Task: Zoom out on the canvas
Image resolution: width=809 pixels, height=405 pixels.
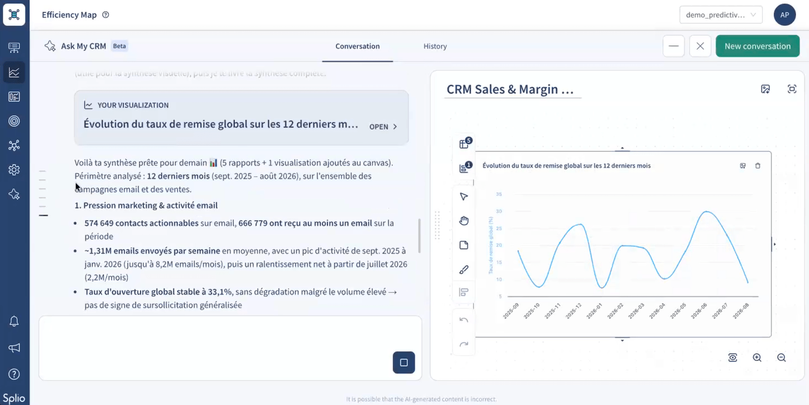Action: [x=781, y=358]
